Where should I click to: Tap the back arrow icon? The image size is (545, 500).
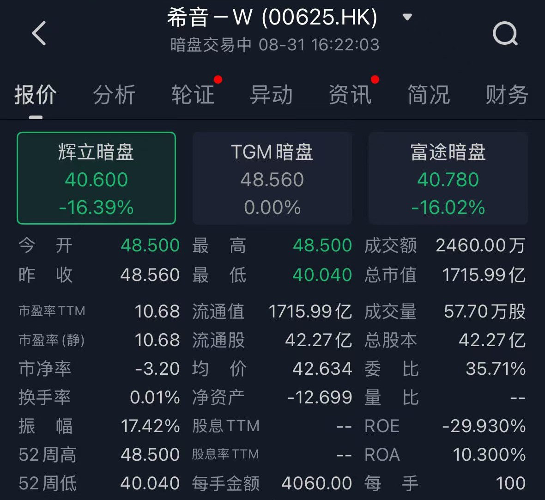[39, 33]
